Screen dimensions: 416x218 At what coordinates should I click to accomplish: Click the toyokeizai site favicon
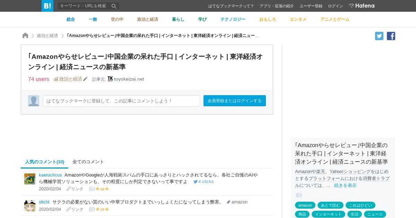coord(110,79)
